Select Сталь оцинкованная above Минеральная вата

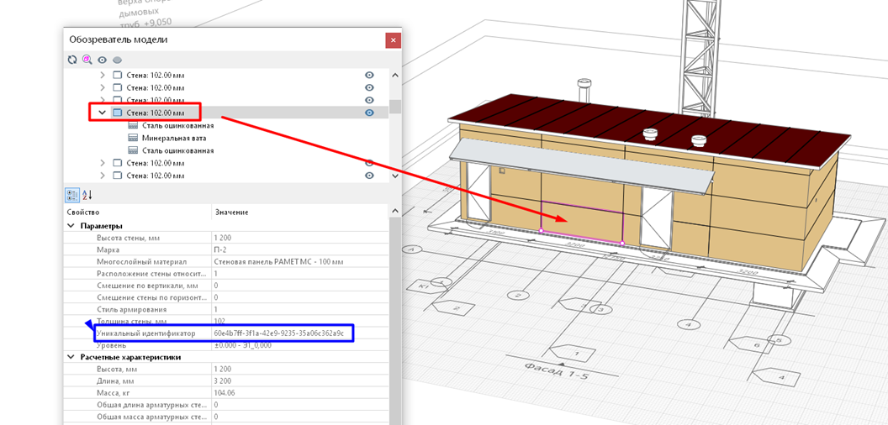click(x=177, y=125)
